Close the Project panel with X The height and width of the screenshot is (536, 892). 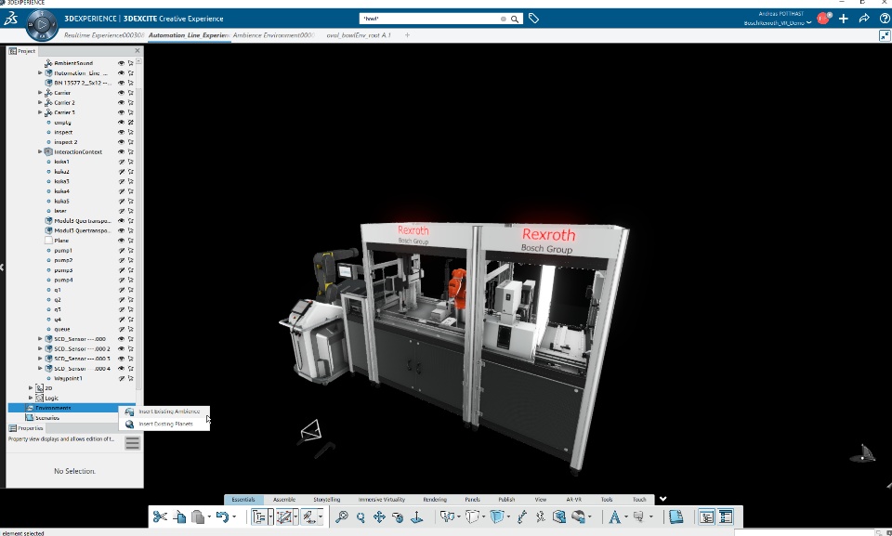tap(138, 51)
